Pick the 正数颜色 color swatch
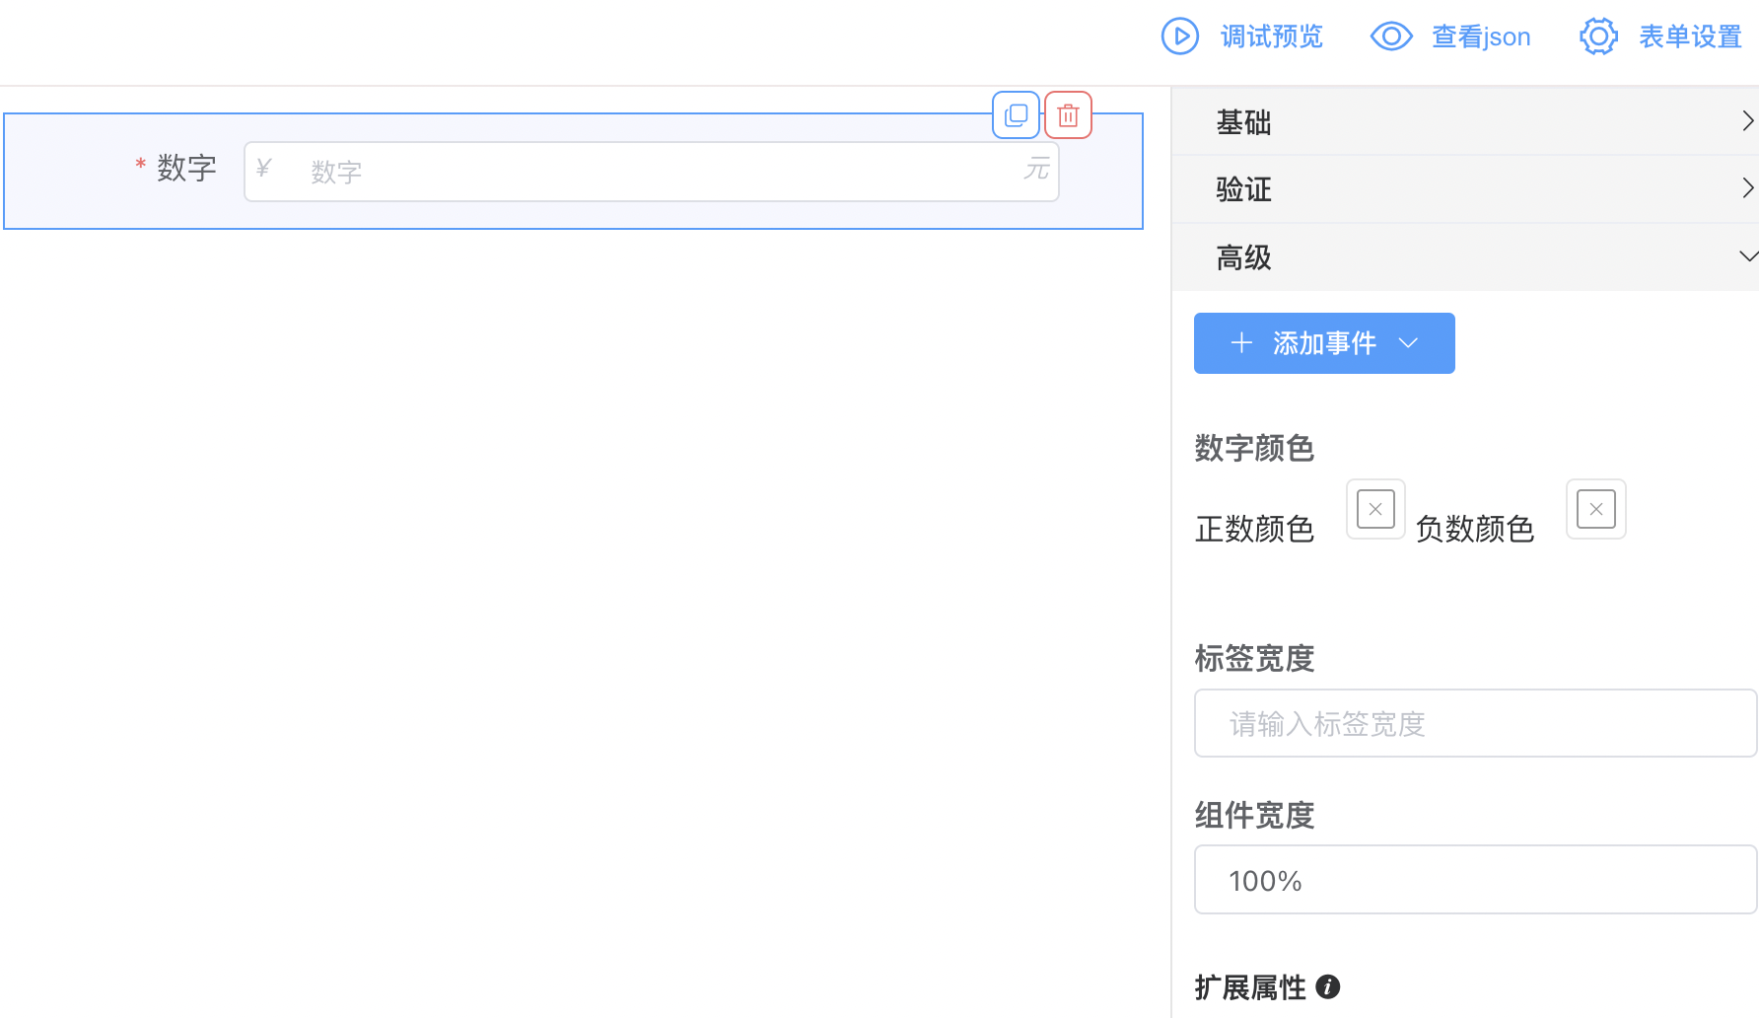The height and width of the screenshot is (1018, 1759). coord(1375,510)
